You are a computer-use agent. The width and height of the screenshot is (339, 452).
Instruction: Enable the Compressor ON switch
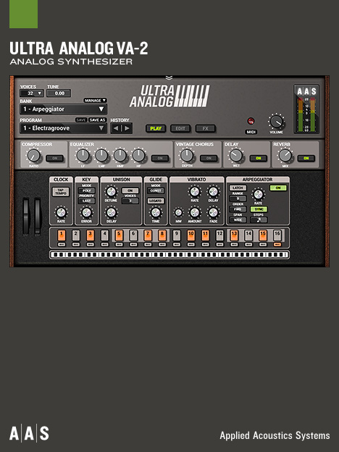point(55,158)
